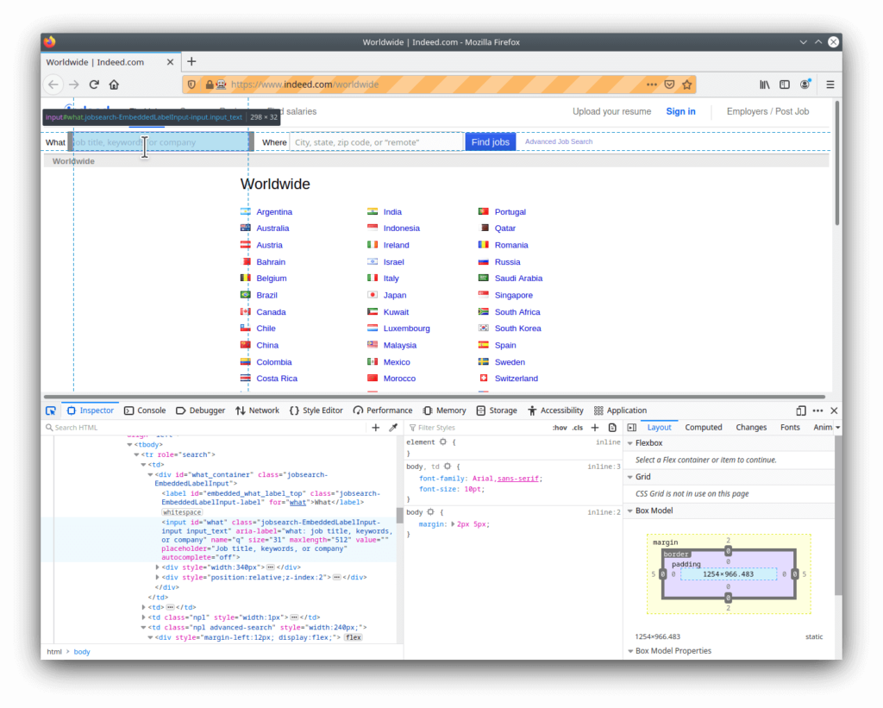
Task: Collapse the Box Model section
Action: click(x=630, y=511)
